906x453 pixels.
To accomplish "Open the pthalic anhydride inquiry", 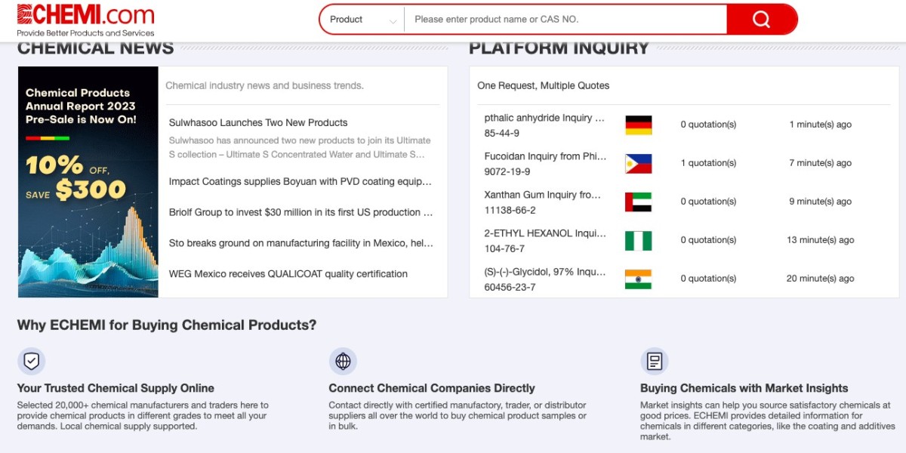I will click(544, 118).
